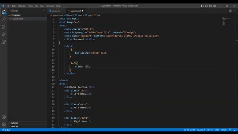Click line number 15 in gutter
Screen dimensions: 238x134
pos(53,67)
